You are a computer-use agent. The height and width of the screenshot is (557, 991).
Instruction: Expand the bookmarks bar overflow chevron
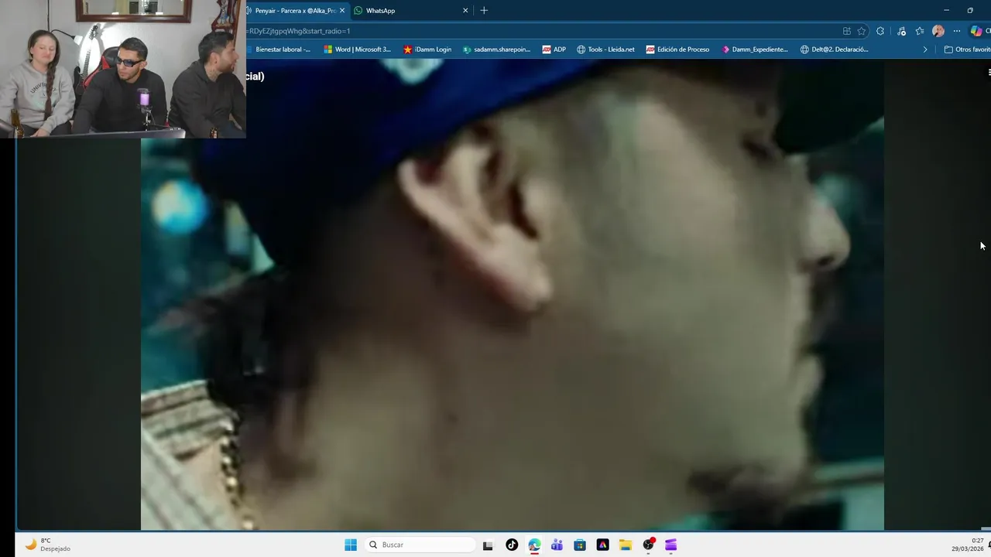click(924, 50)
